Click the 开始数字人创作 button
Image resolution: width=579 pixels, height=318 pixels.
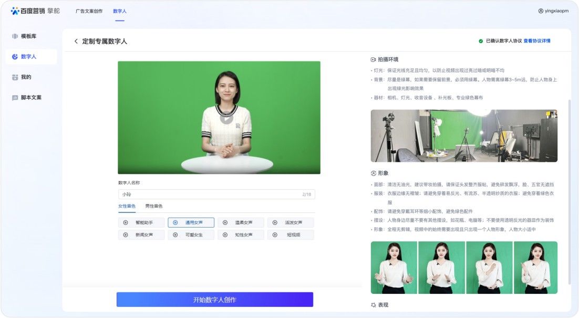(x=215, y=300)
